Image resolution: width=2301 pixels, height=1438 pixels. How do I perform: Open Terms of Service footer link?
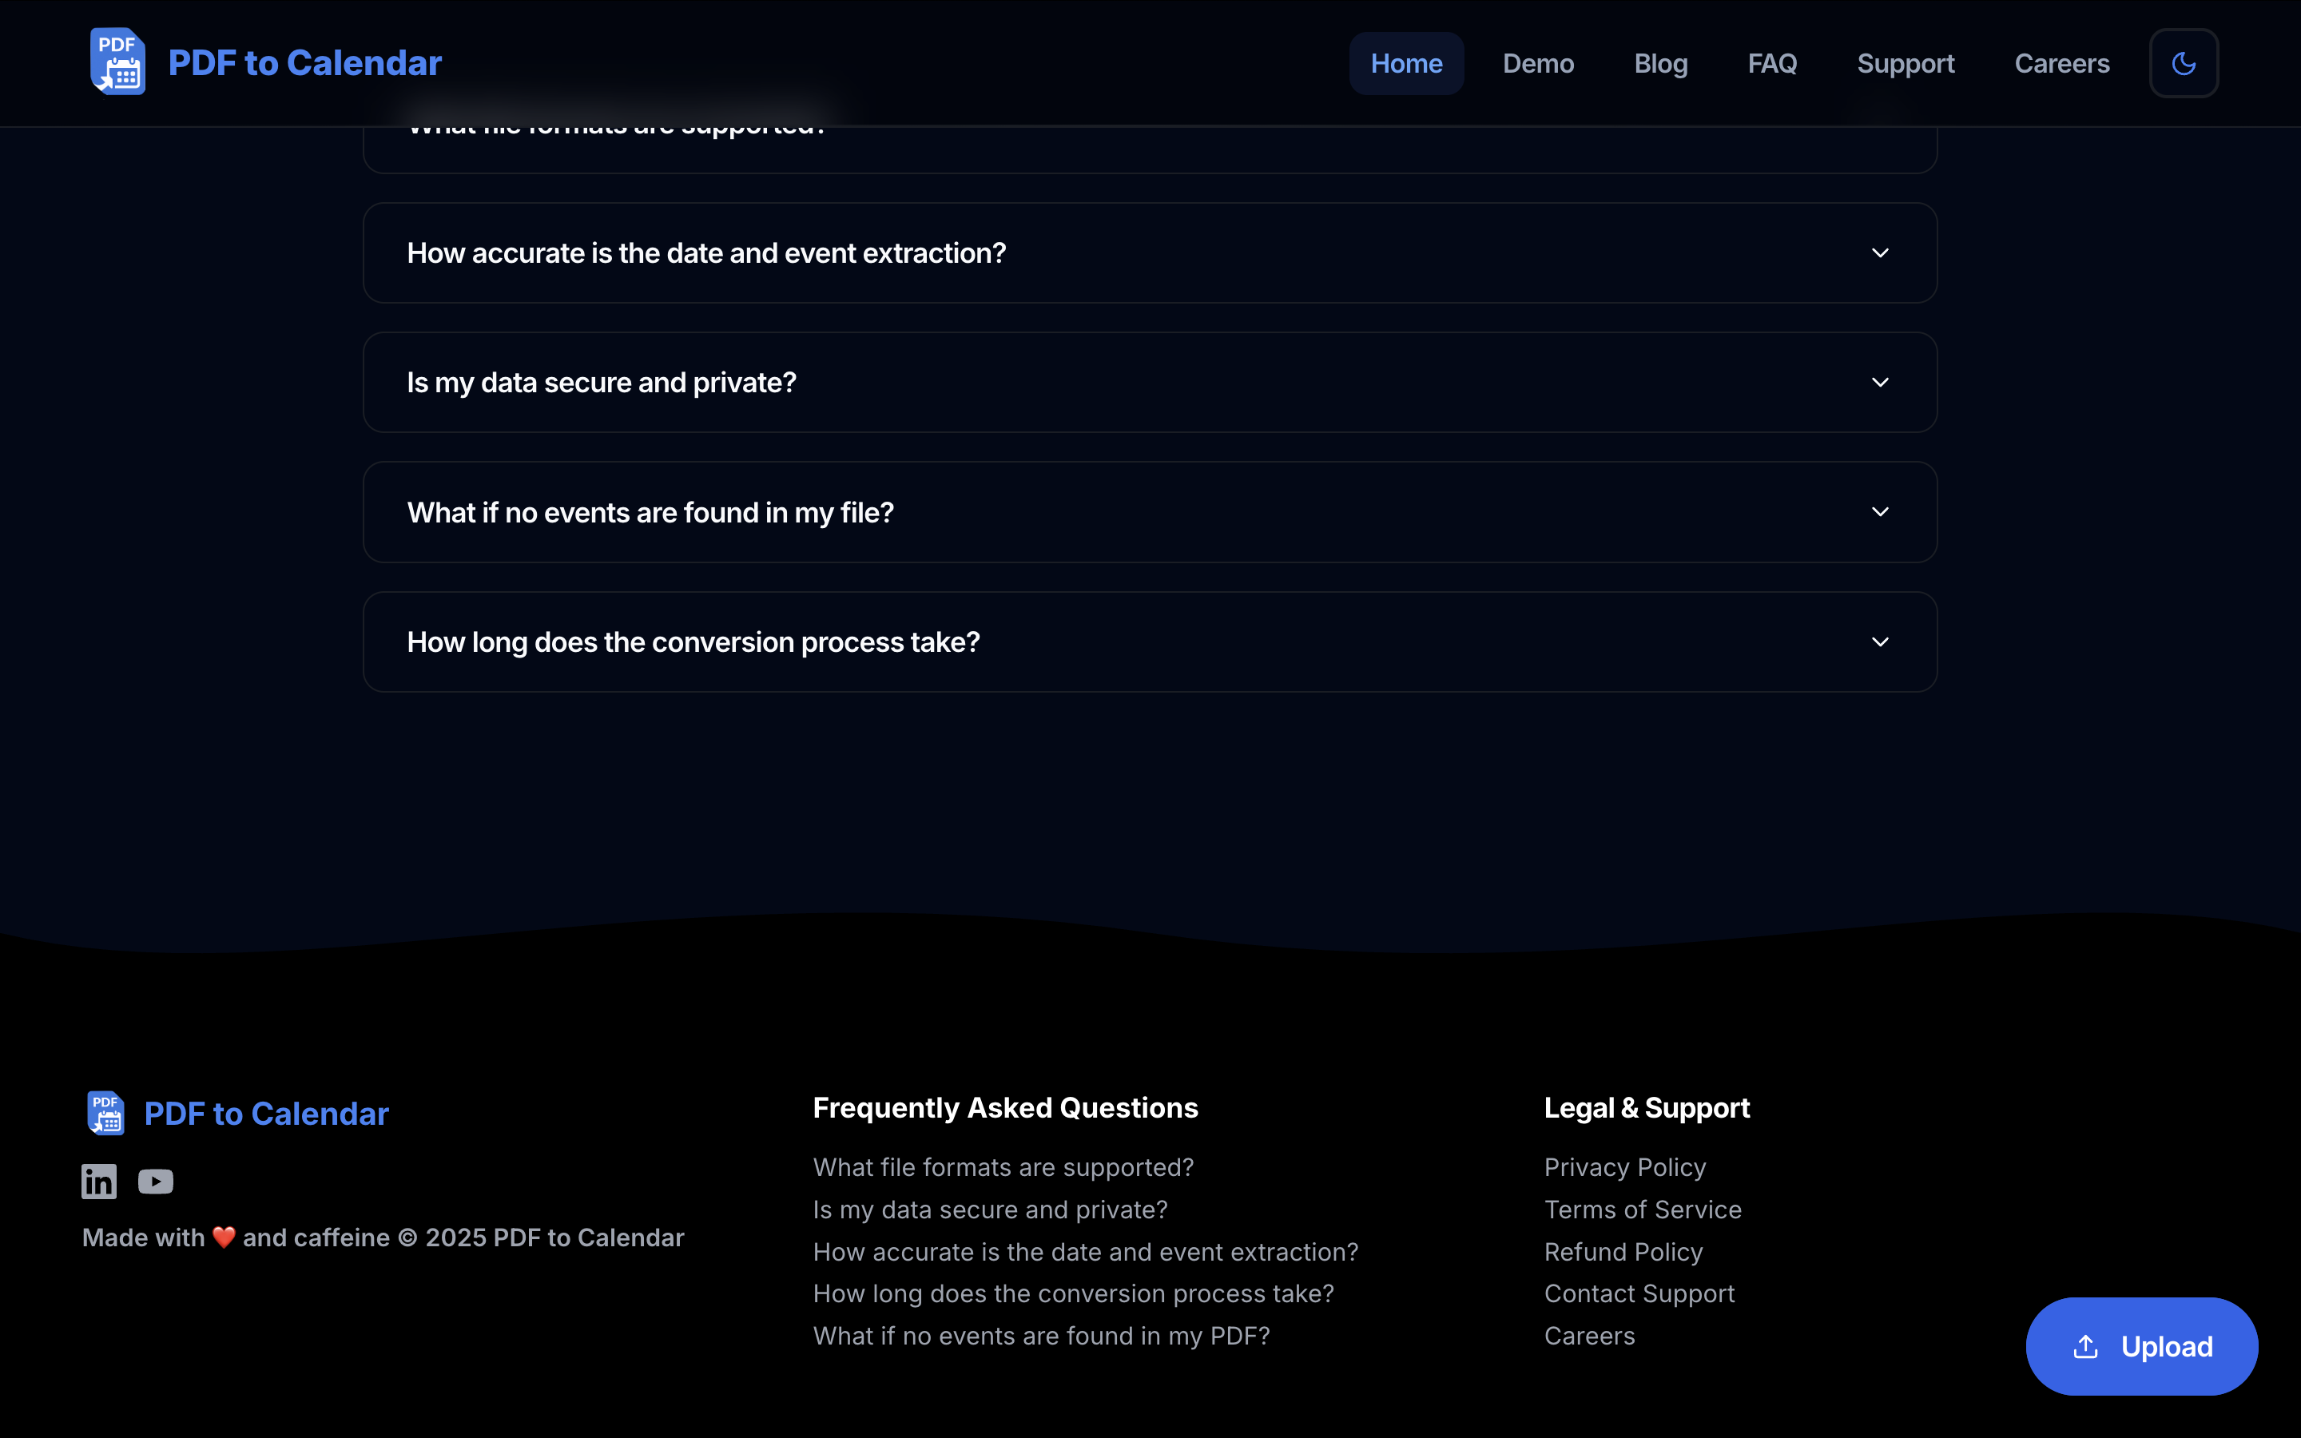1642,1210
